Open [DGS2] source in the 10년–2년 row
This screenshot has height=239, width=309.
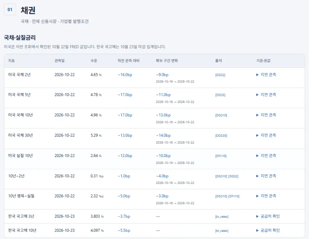[x=233, y=176]
